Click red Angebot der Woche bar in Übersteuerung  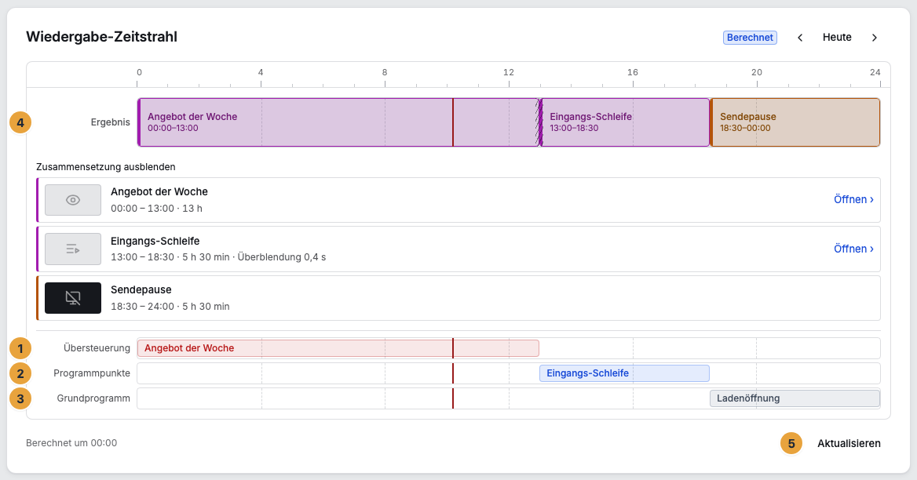[338, 348]
